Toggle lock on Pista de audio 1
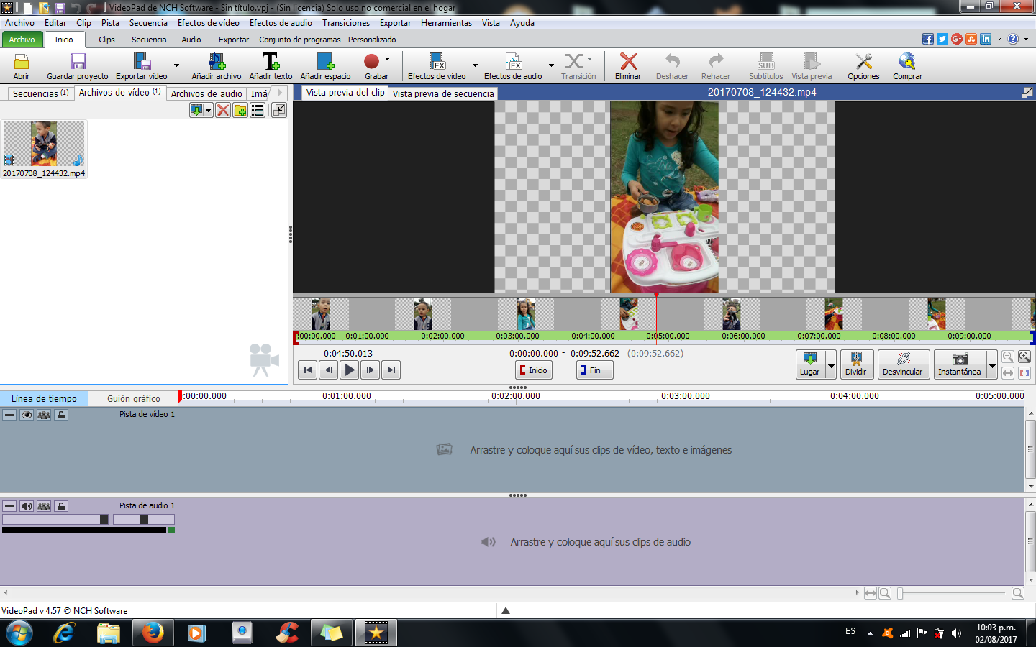Viewport: 1036px width, 647px height. pyautogui.click(x=61, y=506)
